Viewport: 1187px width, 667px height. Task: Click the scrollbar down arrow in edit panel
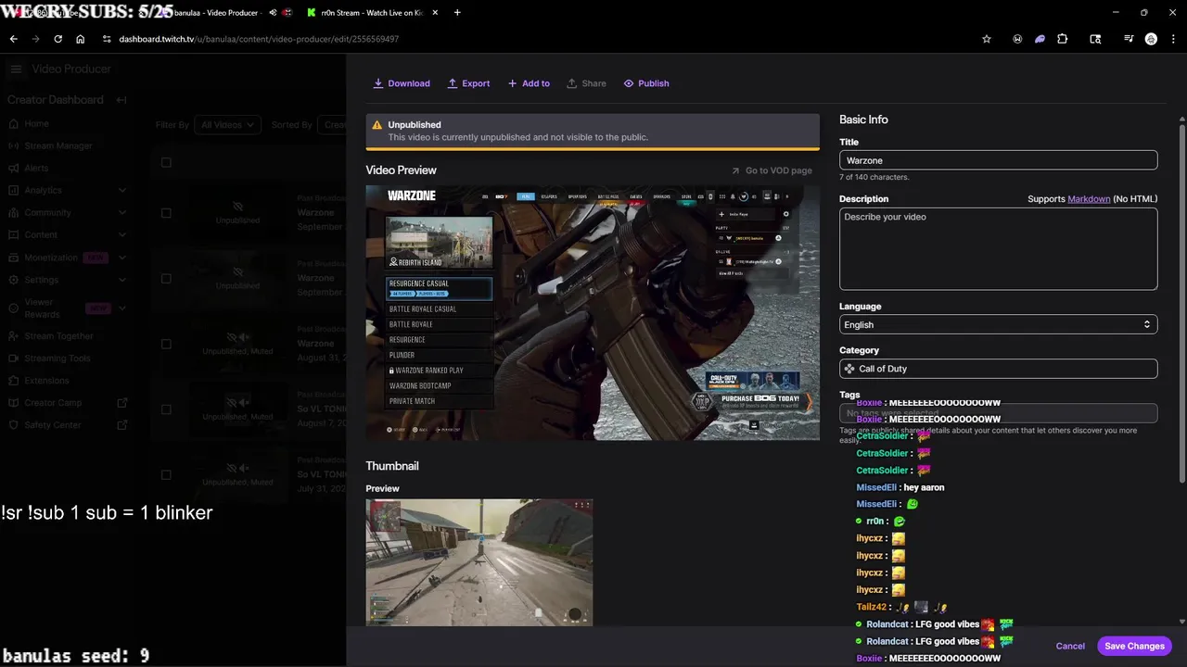coord(1182,622)
